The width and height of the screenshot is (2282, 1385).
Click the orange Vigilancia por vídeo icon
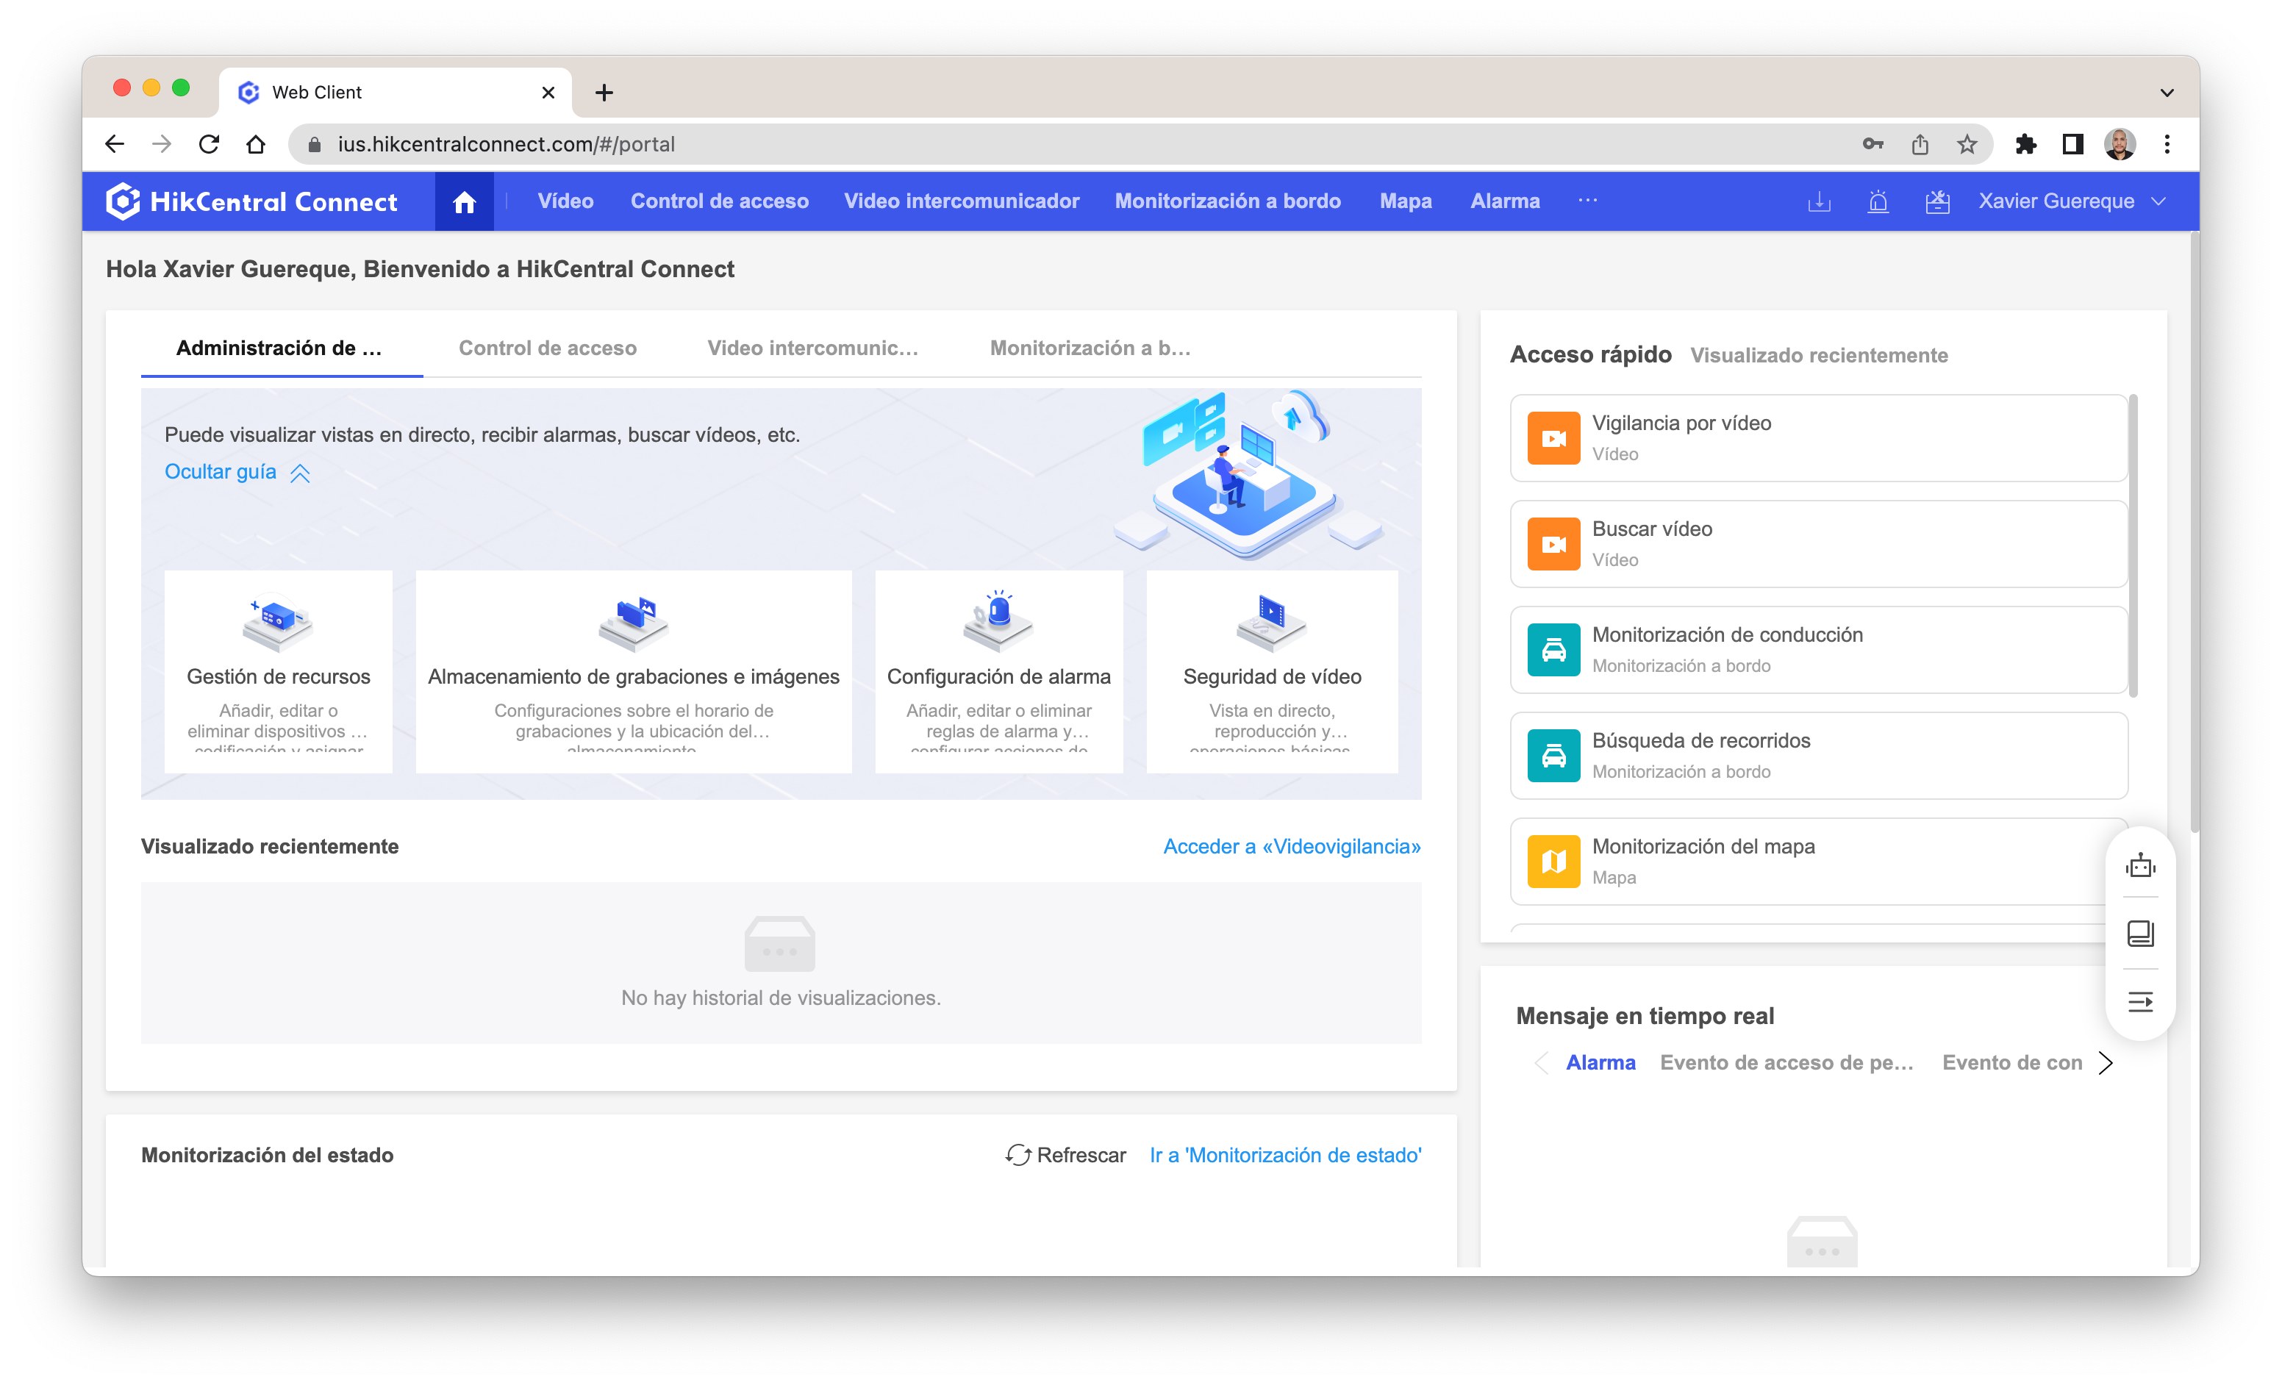[1553, 438]
